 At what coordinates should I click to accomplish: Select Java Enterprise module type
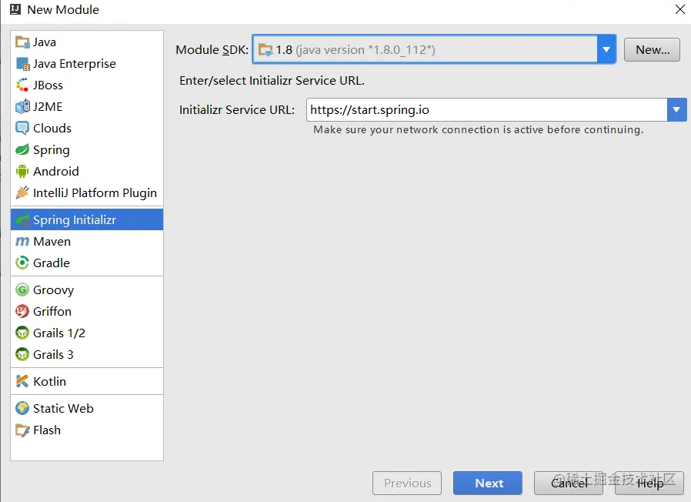click(87, 64)
